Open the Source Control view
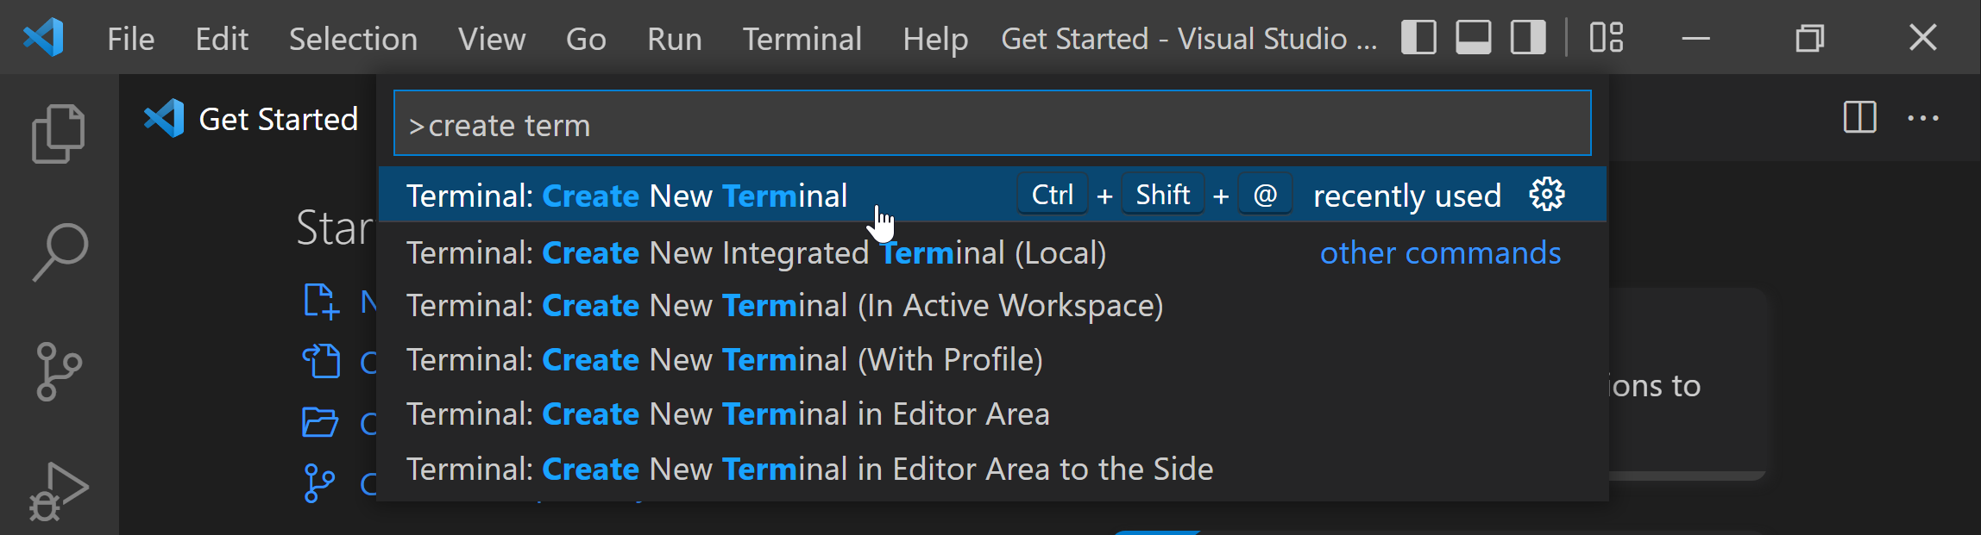The height and width of the screenshot is (535, 1981). pyautogui.click(x=59, y=371)
